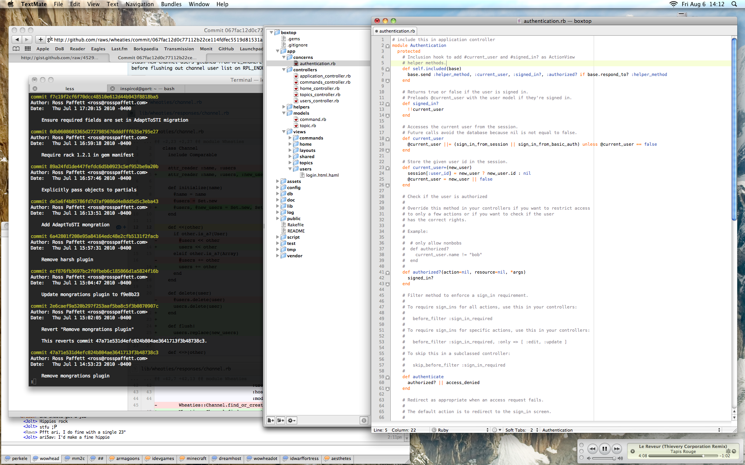Click the Safari Top Sites grid icon
The height and width of the screenshot is (465, 745).
click(28, 49)
